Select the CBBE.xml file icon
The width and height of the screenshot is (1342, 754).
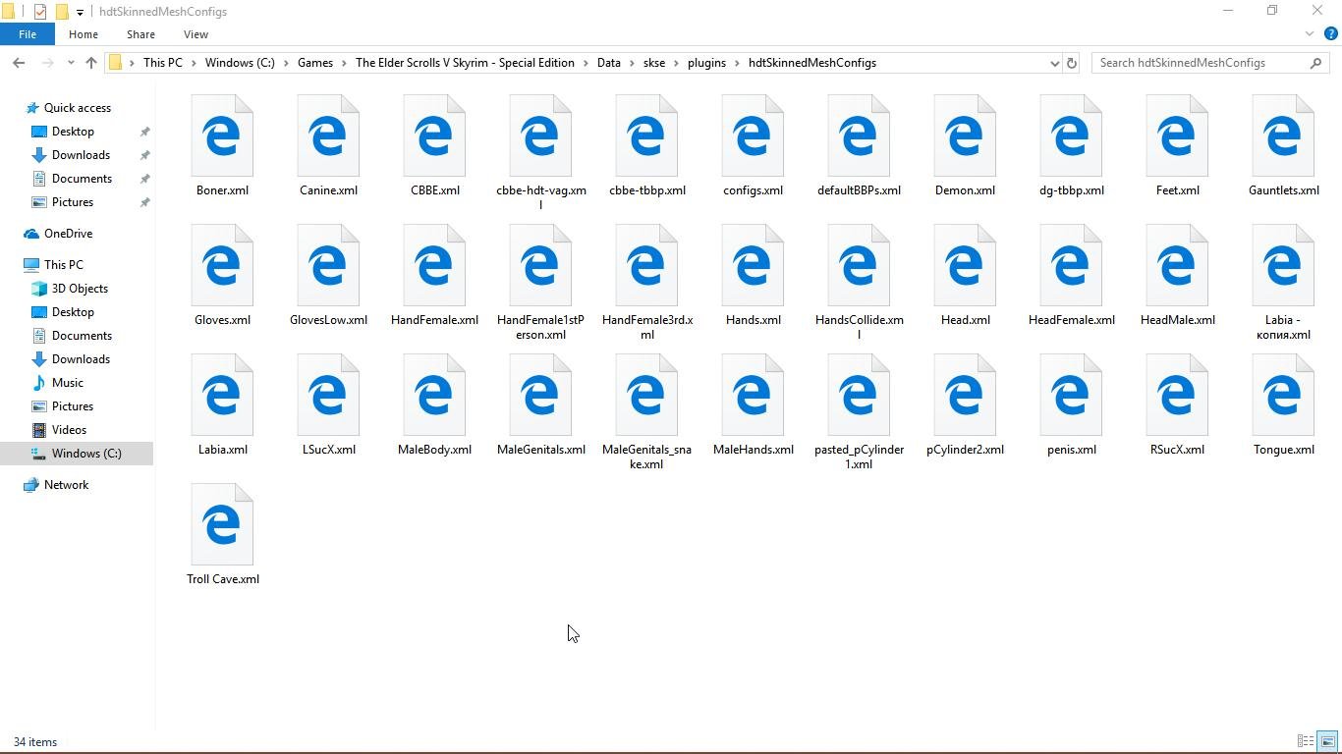(434, 136)
